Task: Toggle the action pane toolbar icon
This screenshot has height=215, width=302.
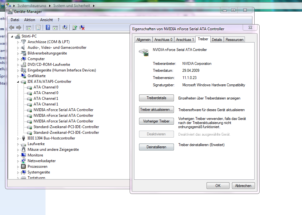Action: click(55, 28)
